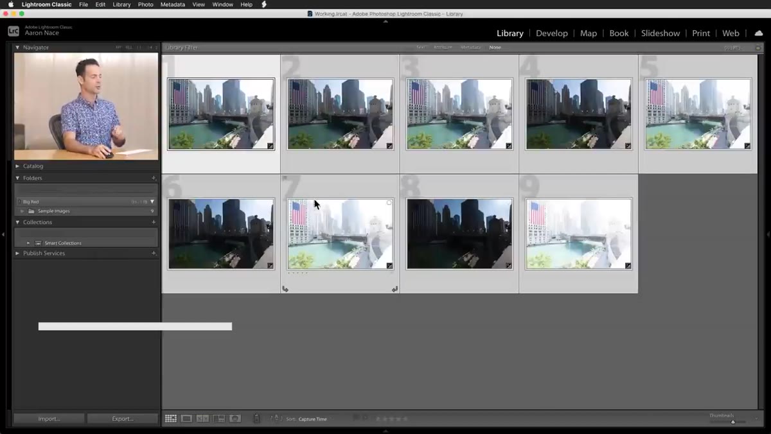Screen dimensions: 771x434
Task: Click the Import button
Action: tap(49, 419)
